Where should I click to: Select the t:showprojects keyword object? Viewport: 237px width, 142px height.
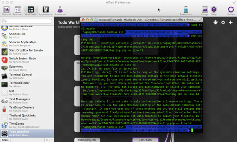(x=87, y=140)
